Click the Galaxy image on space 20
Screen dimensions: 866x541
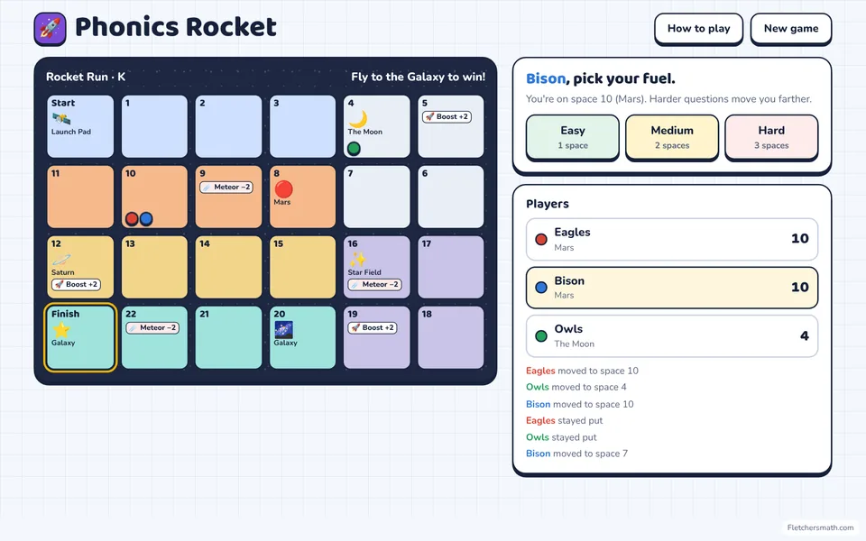point(284,330)
